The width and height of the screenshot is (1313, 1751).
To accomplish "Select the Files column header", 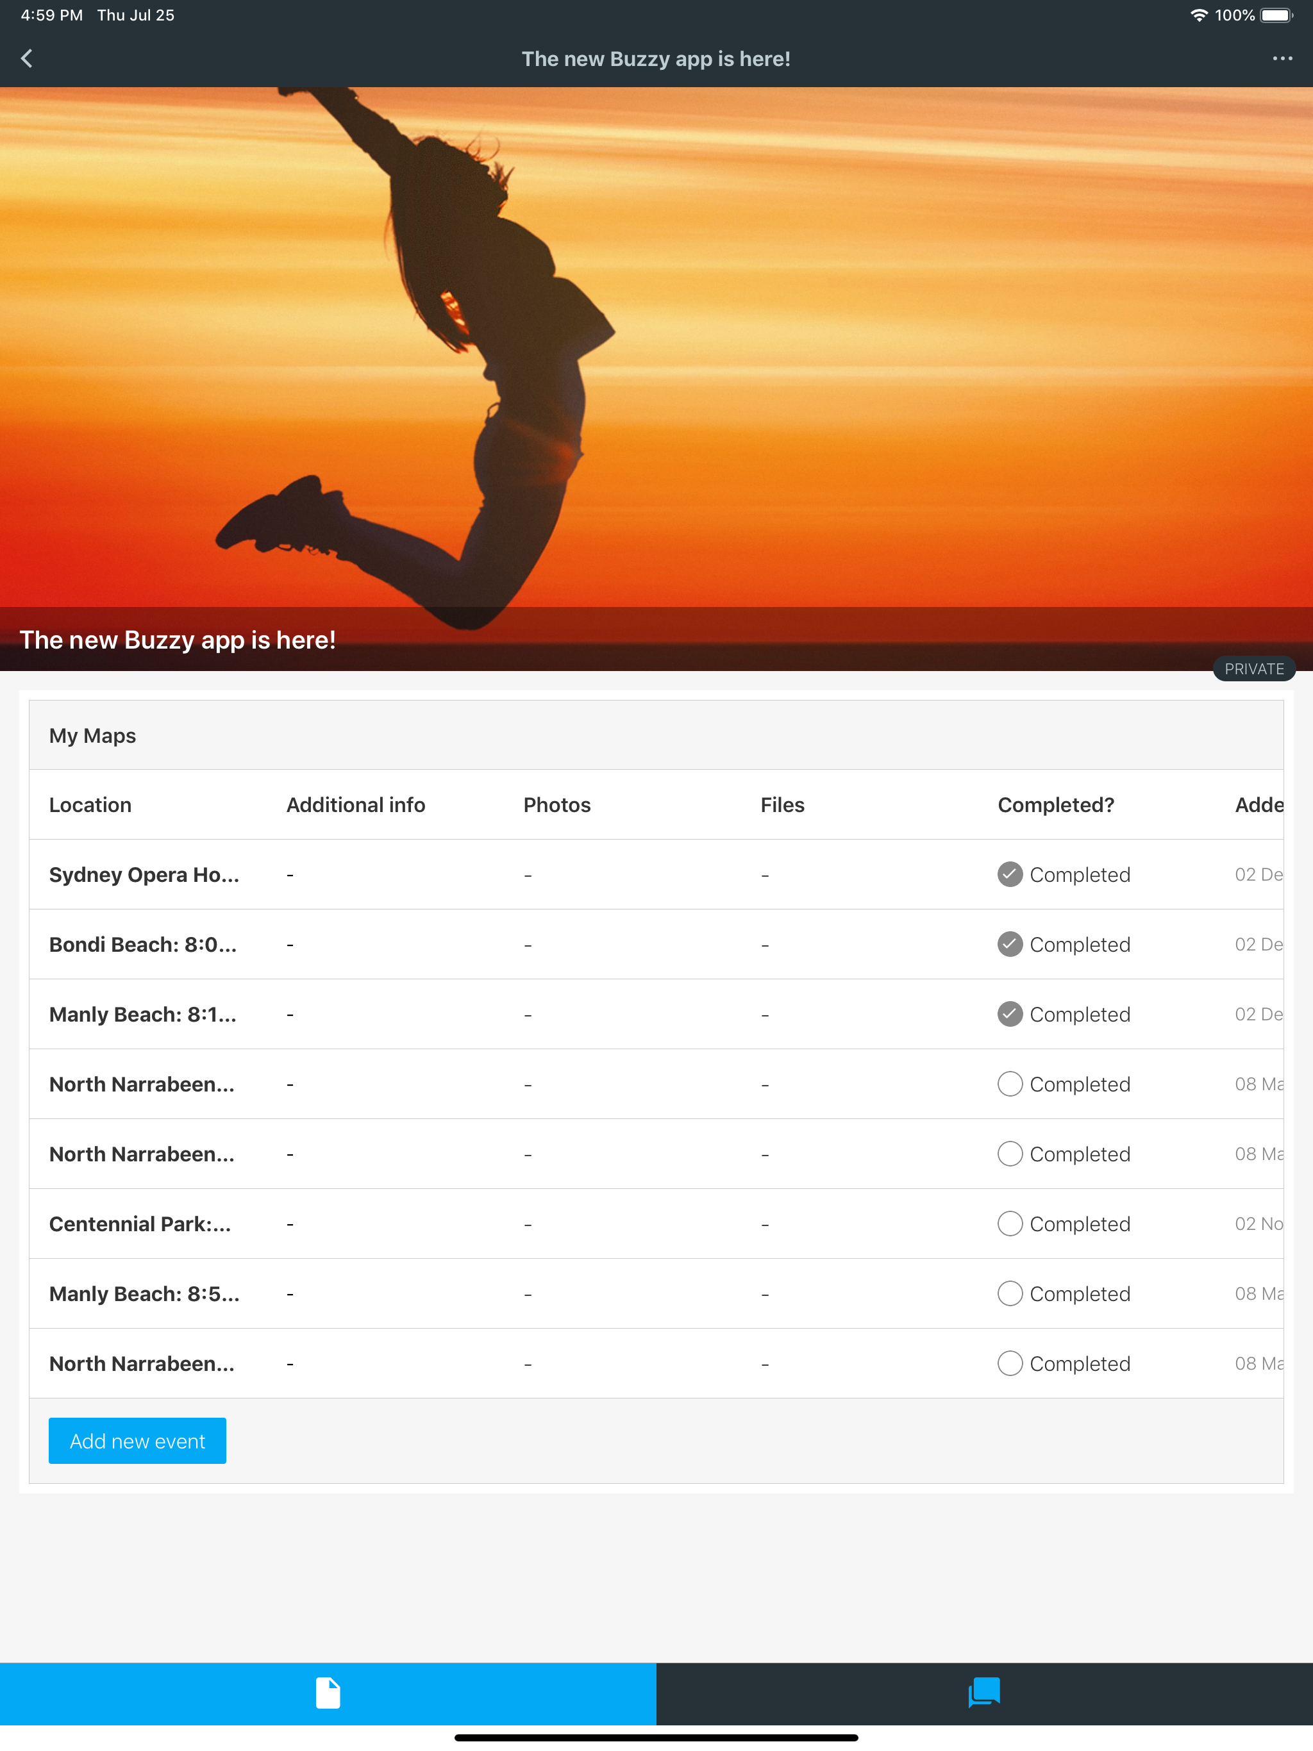I will [x=782, y=805].
